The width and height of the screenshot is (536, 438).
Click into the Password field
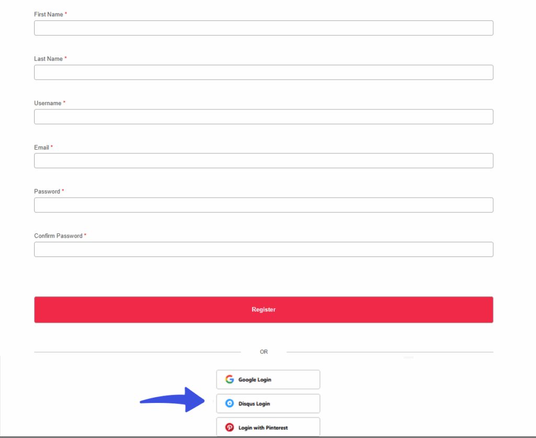[264, 205]
